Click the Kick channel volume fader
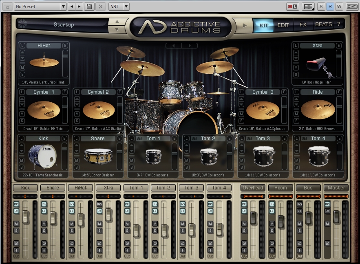The height and width of the screenshot is (264, 360). (x=25, y=216)
